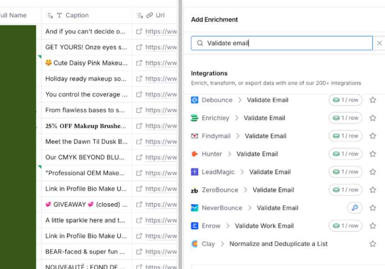This screenshot has width=385, height=269.
Task: Select ZeroBounce Validate Email
Action: click(x=273, y=190)
